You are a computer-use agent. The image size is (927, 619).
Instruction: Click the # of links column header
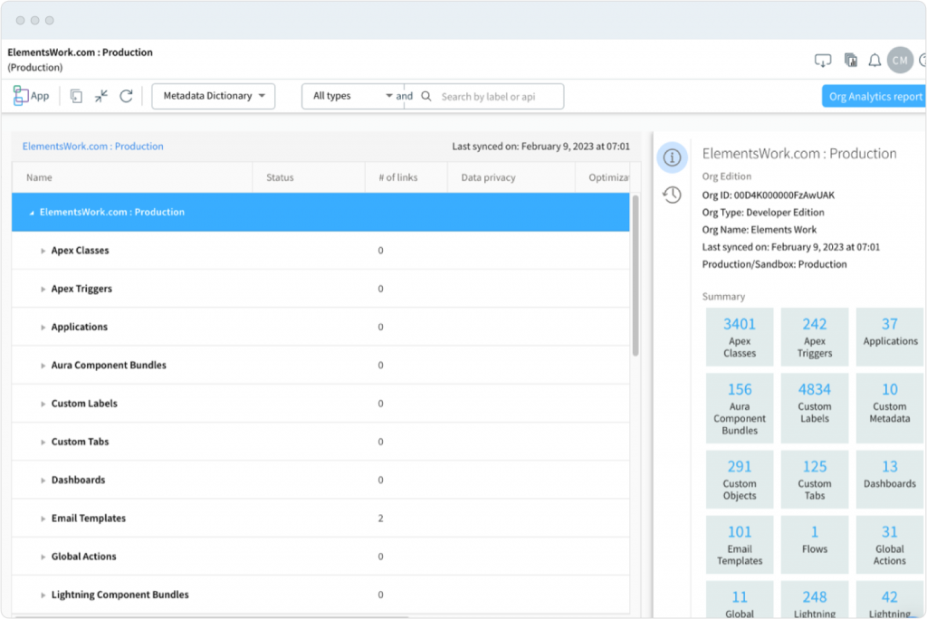tap(397, 177)
